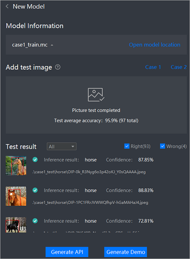
Task: Open the first horse thumbnail with green background
Action: point(16,166)
